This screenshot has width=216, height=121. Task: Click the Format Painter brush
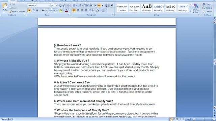[x=10, y=12]
